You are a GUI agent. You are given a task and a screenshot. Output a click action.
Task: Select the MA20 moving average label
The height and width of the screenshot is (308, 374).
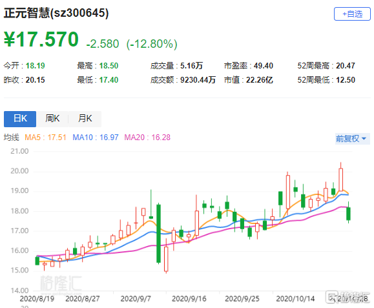click(x=147, y=138)
